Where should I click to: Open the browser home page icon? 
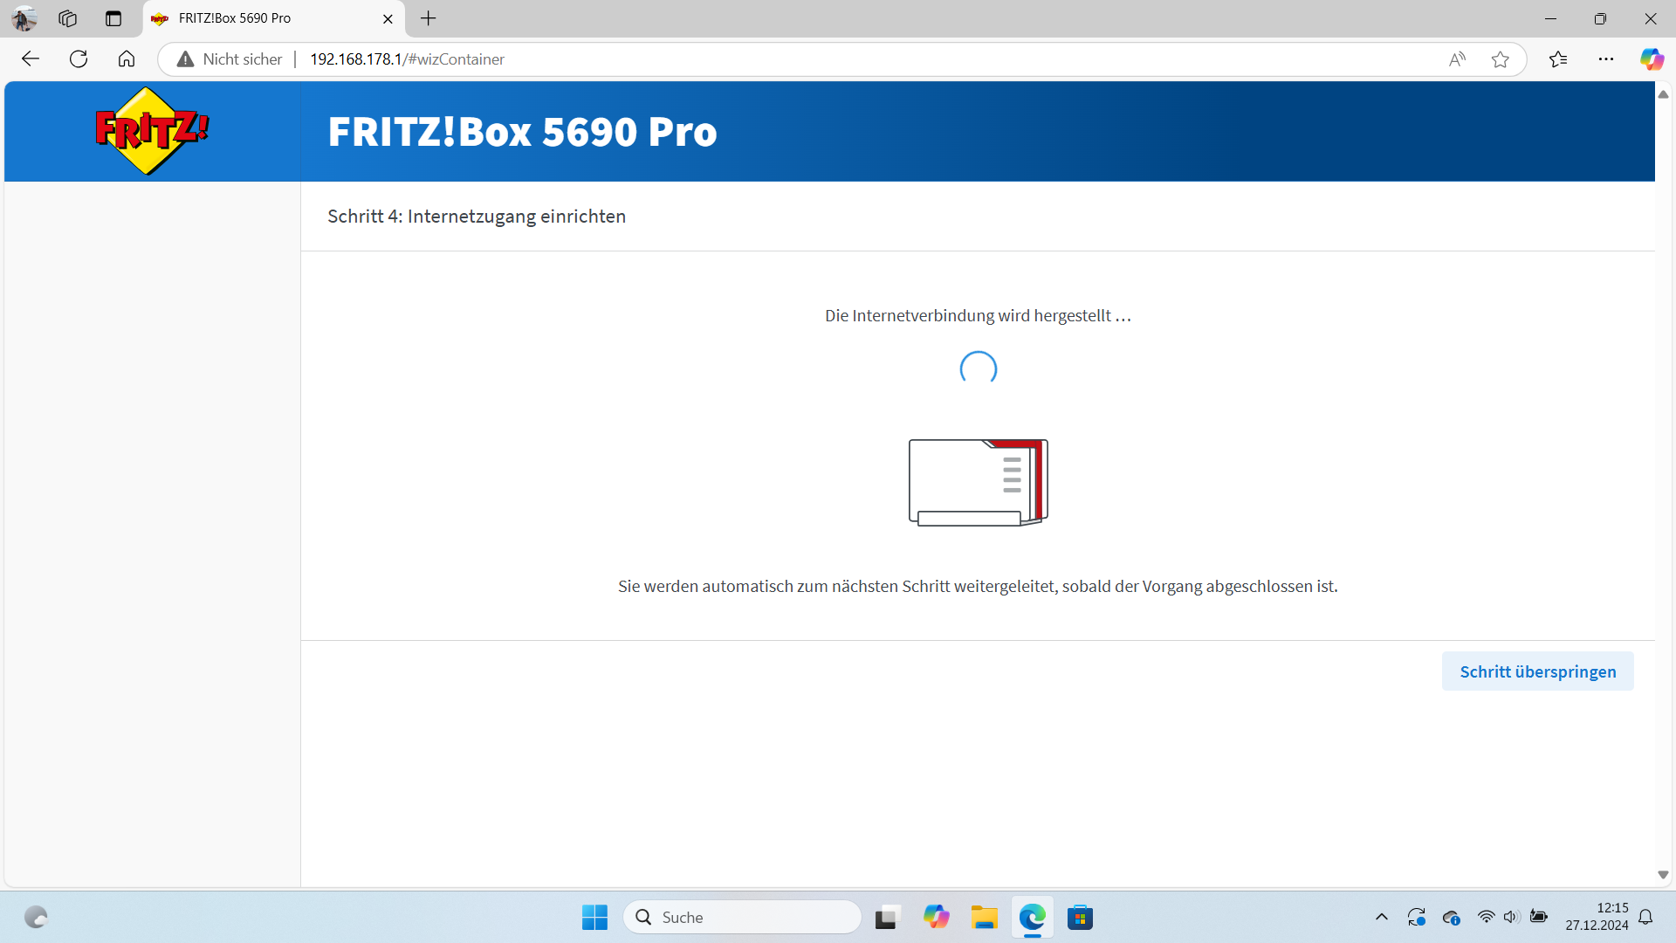coord(127,59)
